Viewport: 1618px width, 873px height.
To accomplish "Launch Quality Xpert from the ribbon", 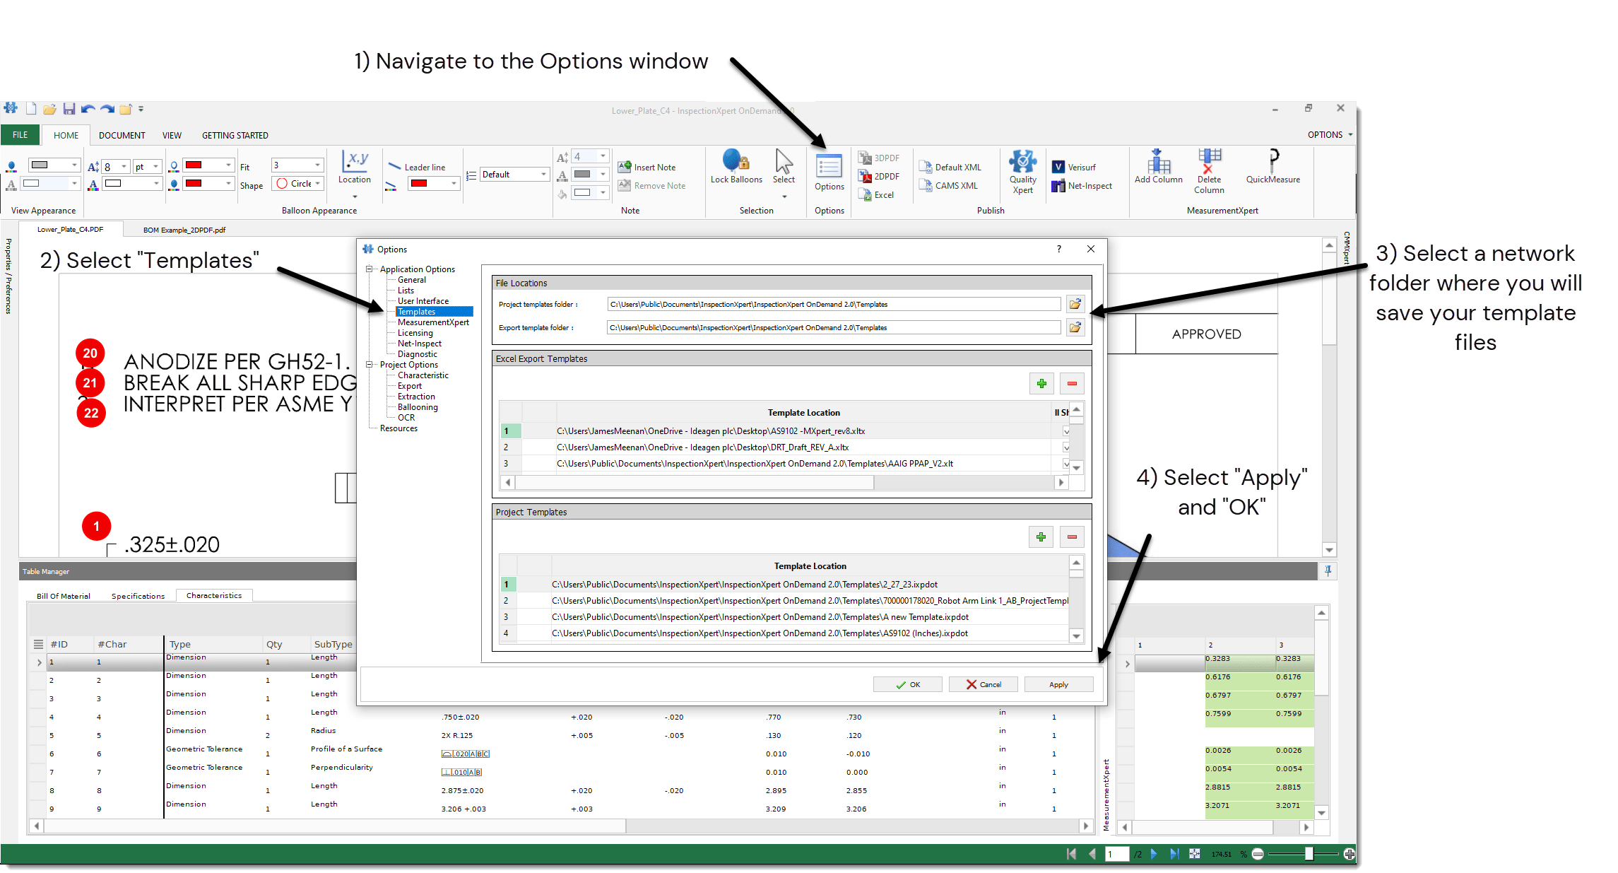I will 1022,170.
